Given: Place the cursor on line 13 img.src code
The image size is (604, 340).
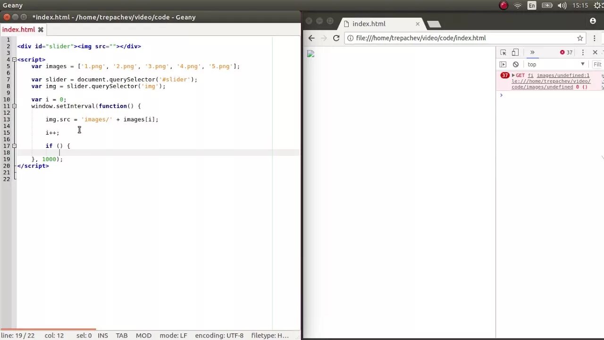Looking at the screenshot, I should click(x=102, y=119).
